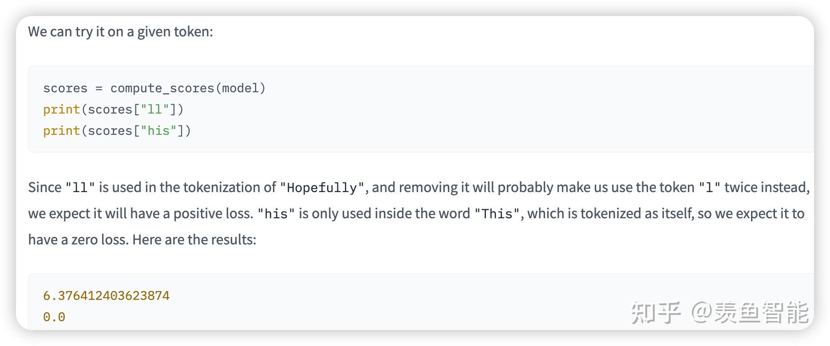Click the green "ll" string in code block

[x=154, y=110]
